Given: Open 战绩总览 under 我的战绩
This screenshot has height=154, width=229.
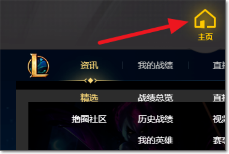Looking at the screenshot, I should (156, 98).
